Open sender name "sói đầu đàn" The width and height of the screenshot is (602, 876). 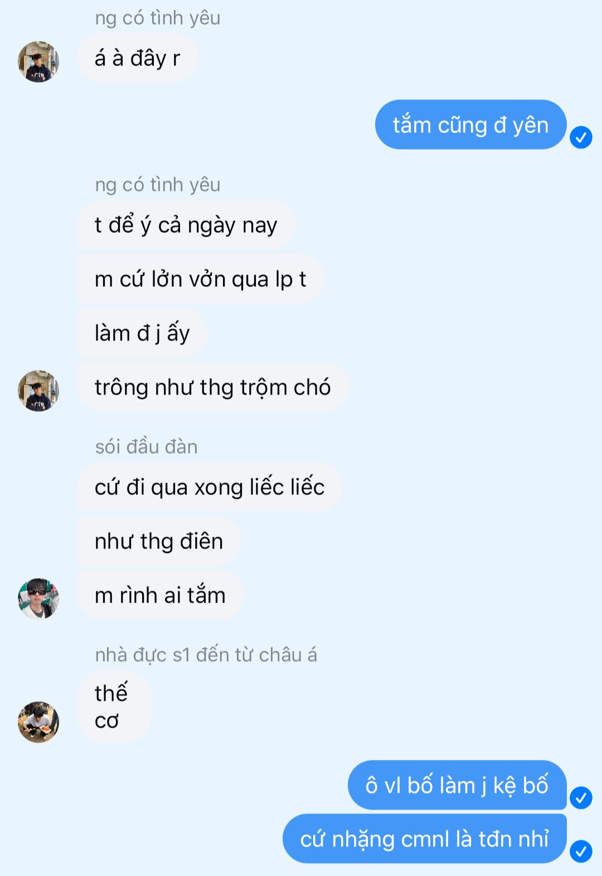click(x=146, y=446)
